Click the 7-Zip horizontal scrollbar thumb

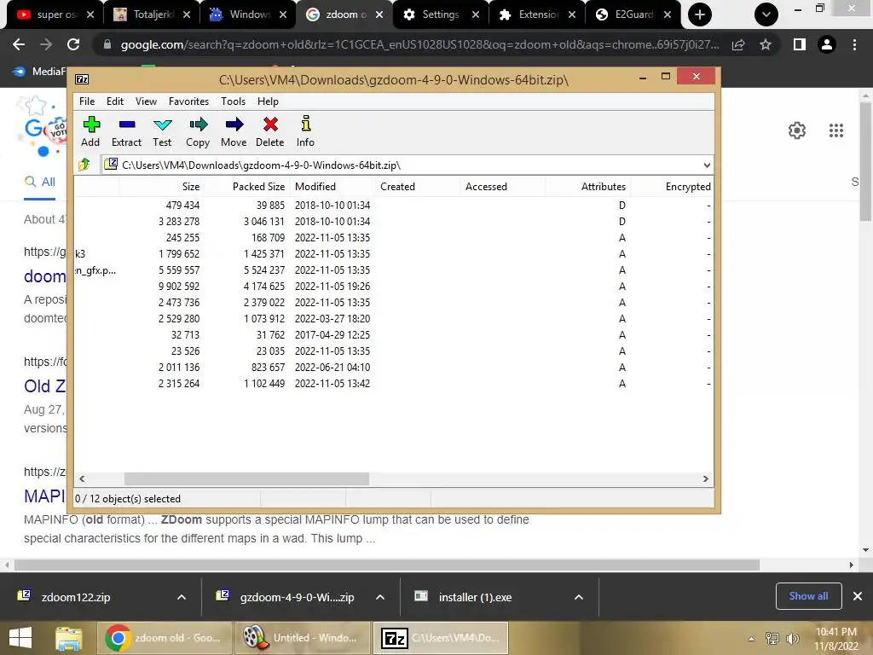(246, 479)
